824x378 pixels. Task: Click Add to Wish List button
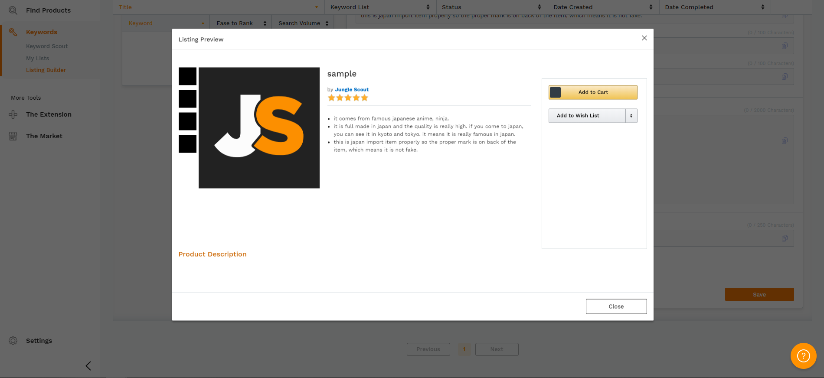[587, 116]
